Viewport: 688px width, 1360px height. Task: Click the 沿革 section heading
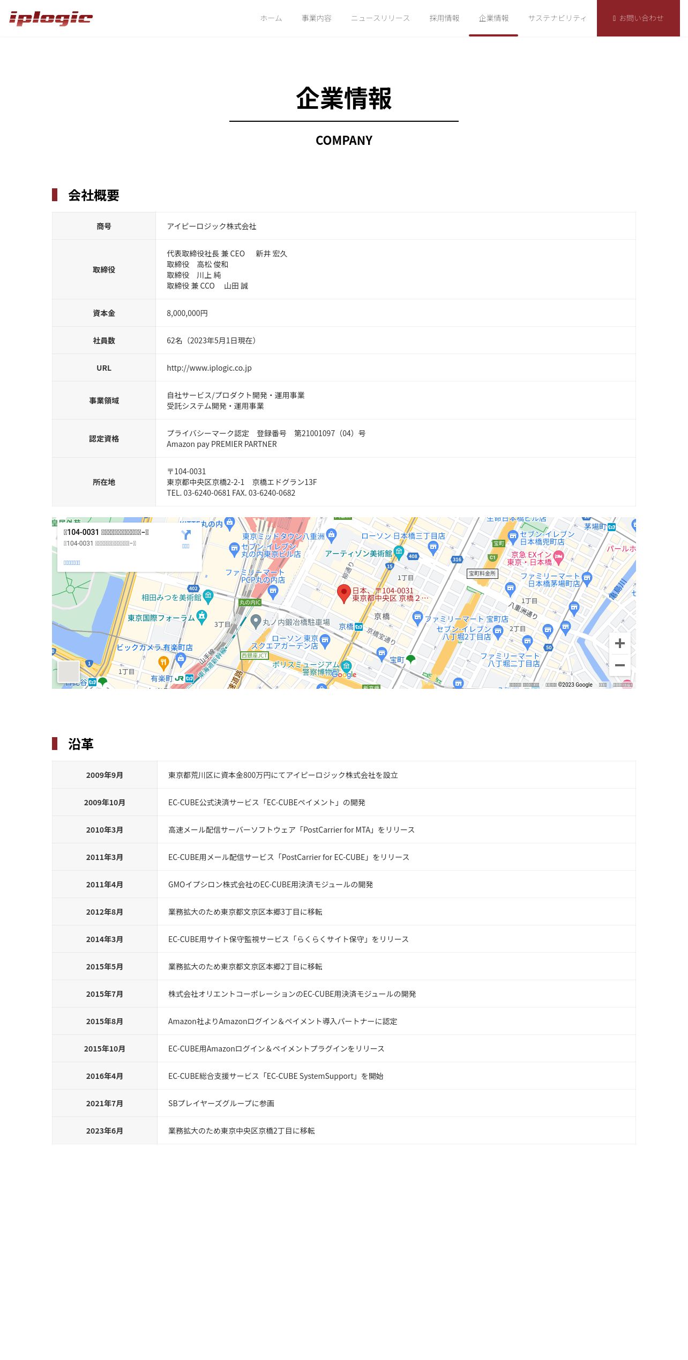tap(81, 744)
